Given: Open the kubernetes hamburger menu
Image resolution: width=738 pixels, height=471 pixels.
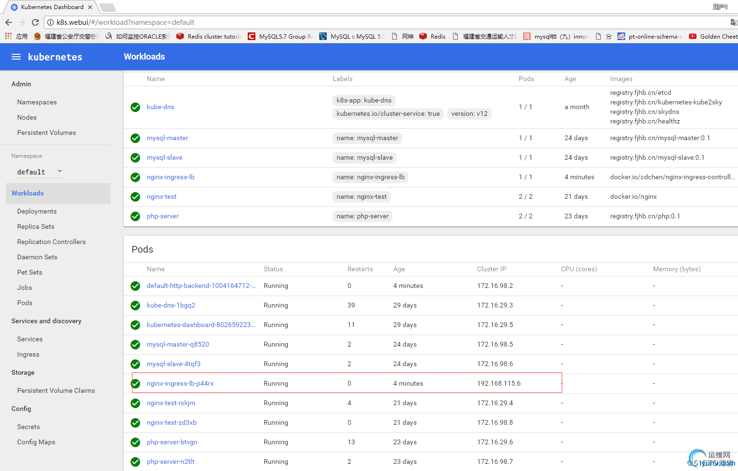Looking at the screenshot, I should coord(16,57).
